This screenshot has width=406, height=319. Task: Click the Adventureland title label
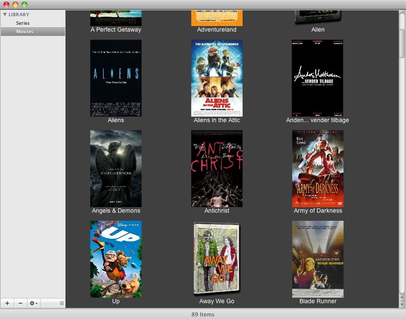pyautogui.click(x=216, y=30)
